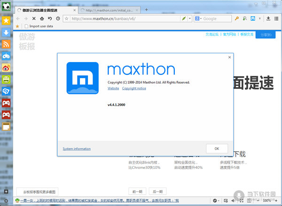Image resolution: width=282 pixels, height=206 pixels.
Task: Close the i.maxthon.com tab
Action: 137,10
